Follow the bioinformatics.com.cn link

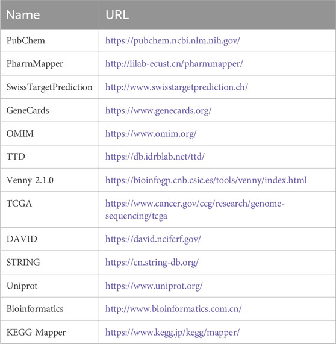[173, 309]
